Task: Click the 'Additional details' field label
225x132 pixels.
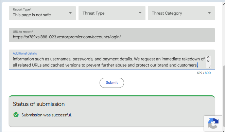Action: pos(25,53)
